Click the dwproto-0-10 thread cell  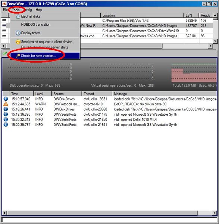tap(93, 104)
